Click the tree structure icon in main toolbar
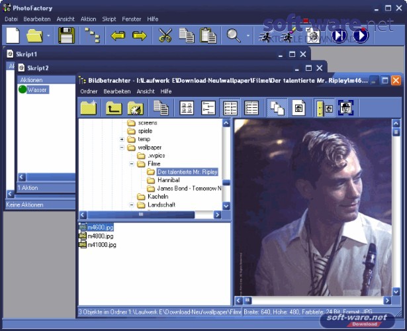 pyautogui.click(x=92, y=35)
